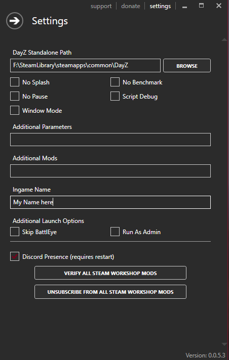Image resolution: width=229 pixels, height=360 pixels.
Task: Click the Settings page heading
Action: [x=50, y=21]
